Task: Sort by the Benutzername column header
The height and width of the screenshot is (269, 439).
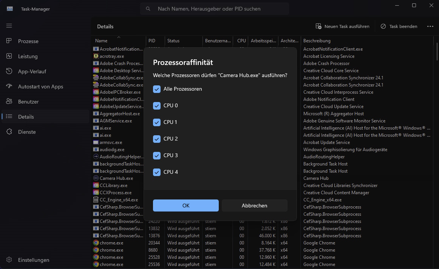Action: point(218,40)
